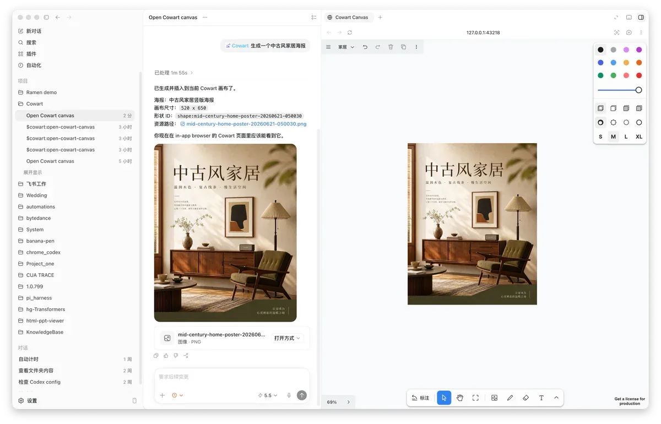Duplicate selection with copy icon
661x424 pixels.
(x=403, y=47)
